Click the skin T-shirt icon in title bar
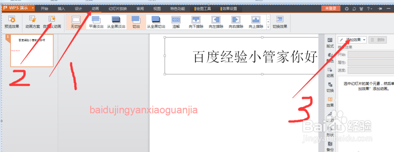This screenshot has height=152, width=394. click(361, 9)
